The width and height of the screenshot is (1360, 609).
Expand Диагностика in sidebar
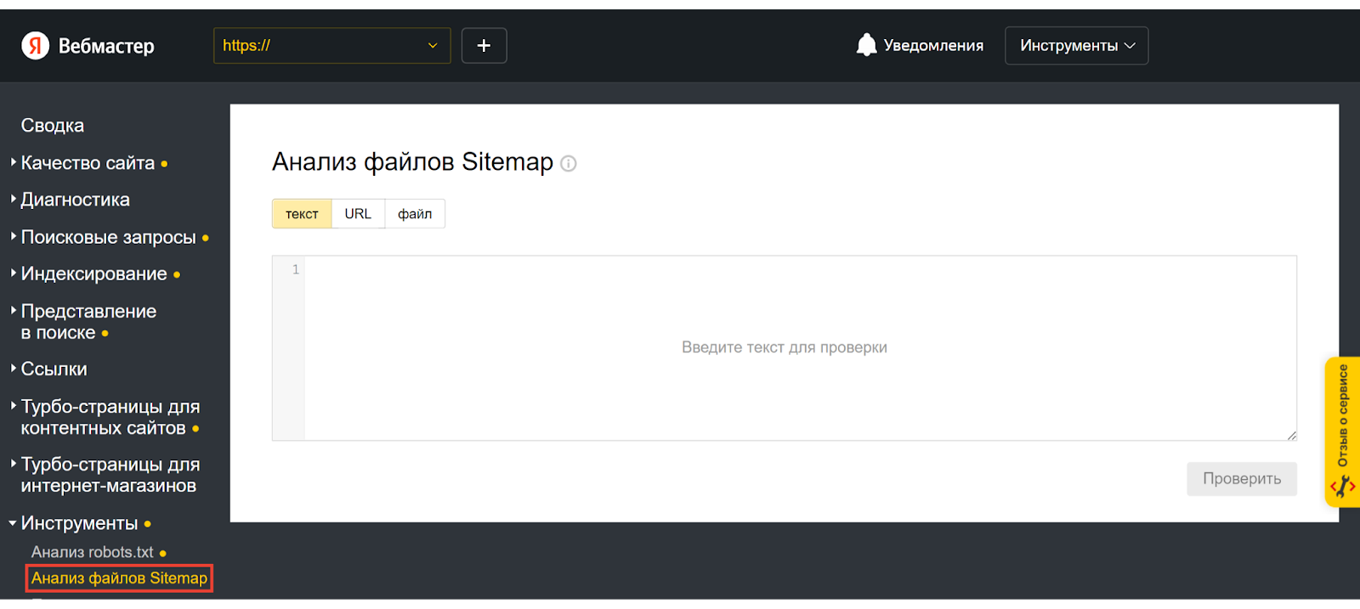(x=75, y=200)
